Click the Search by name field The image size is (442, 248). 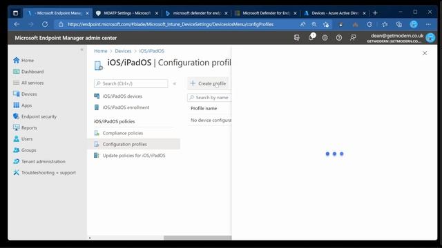point(209,98)
